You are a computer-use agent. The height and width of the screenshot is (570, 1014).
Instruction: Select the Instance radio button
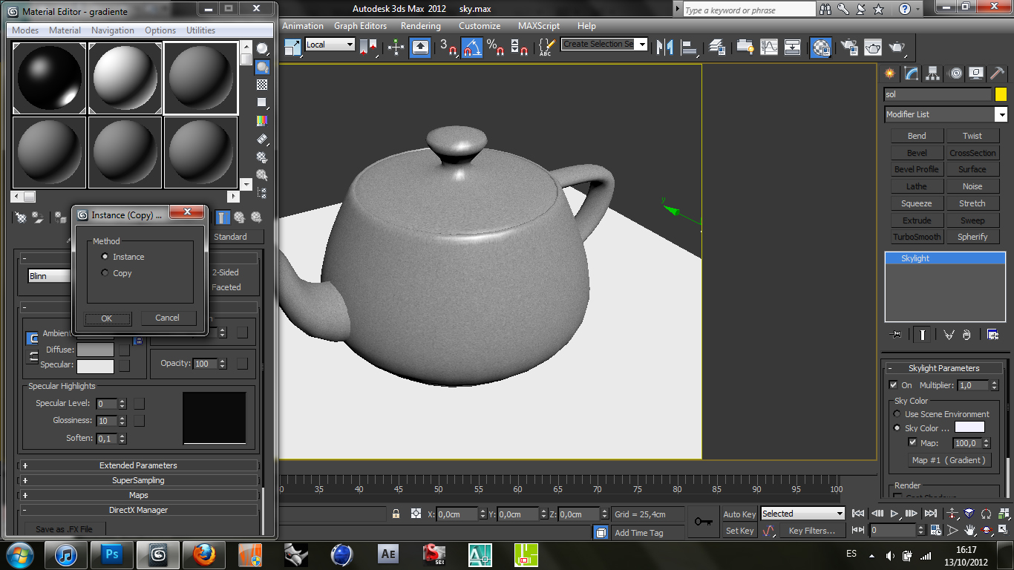pyautogui.click(x=105, y=257)
